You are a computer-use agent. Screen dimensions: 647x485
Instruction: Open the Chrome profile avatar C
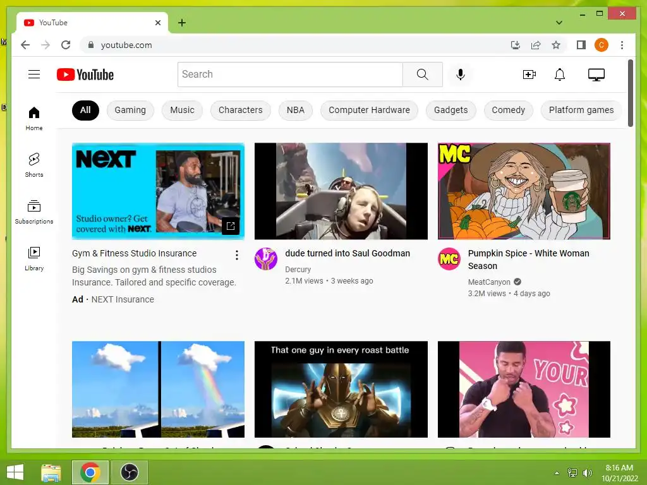coord(602,45)
